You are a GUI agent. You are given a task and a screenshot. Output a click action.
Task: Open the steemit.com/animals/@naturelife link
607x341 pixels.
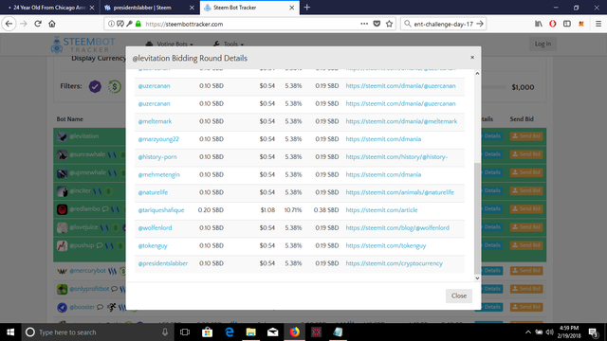[x=400, y=192]
